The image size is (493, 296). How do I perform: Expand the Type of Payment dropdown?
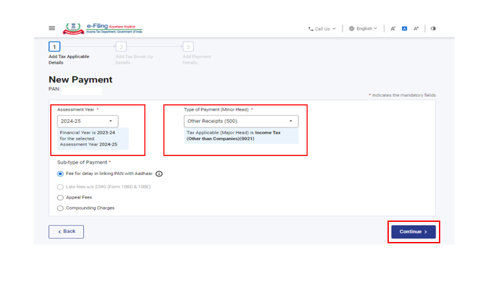click(x=241, y=121)
